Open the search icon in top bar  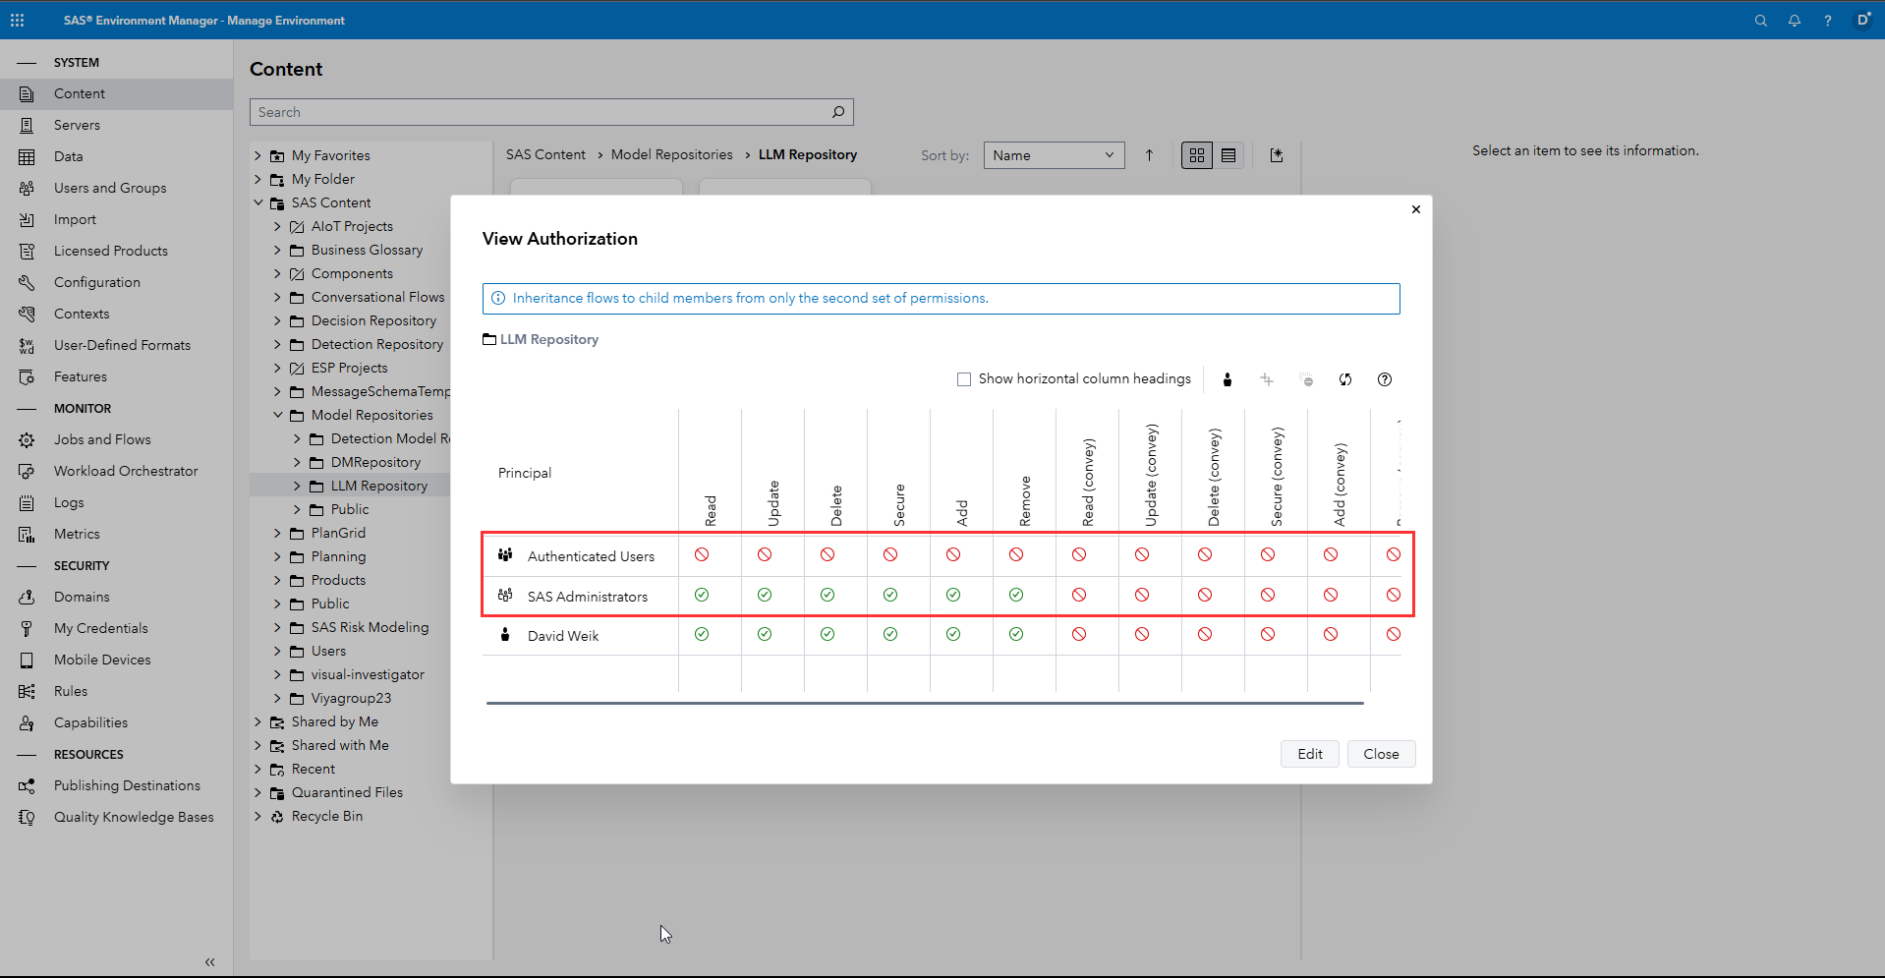pos(1760,21)
